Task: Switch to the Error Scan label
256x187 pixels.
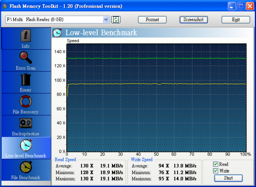Action: click(26, 68)
